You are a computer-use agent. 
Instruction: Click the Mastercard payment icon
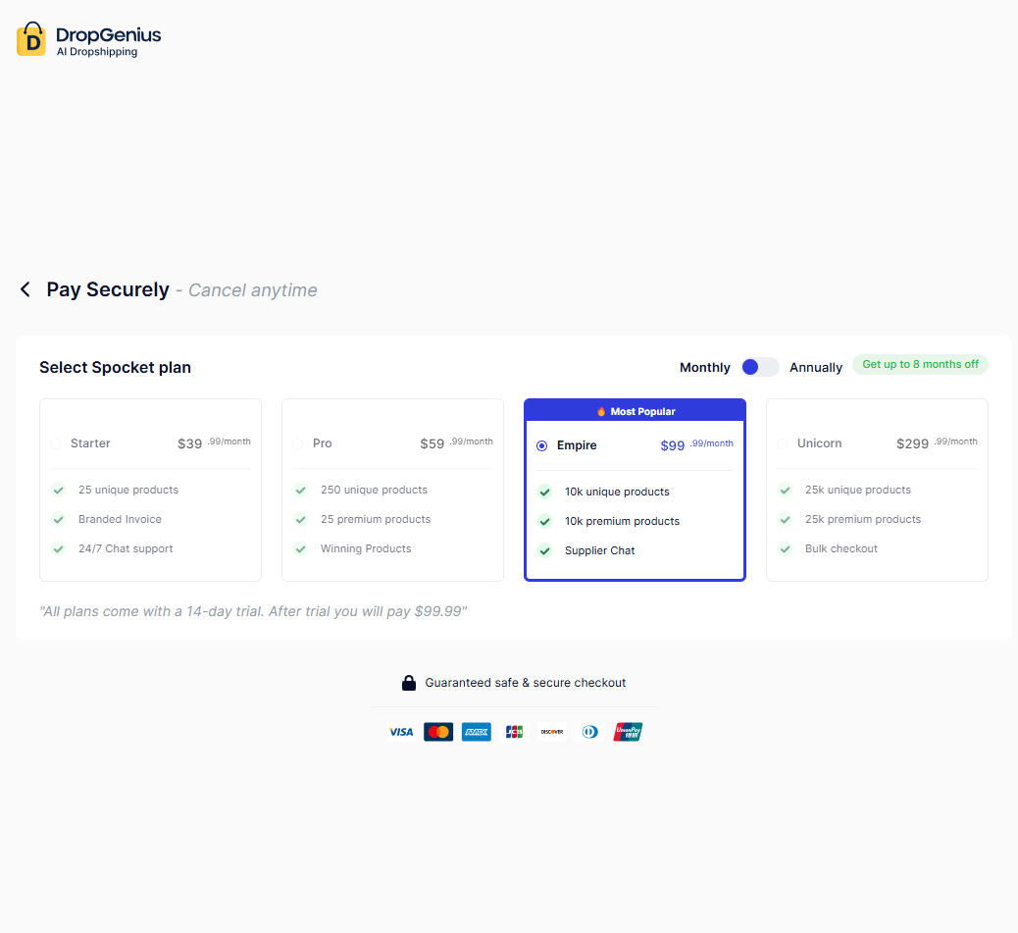coord(438,732)
